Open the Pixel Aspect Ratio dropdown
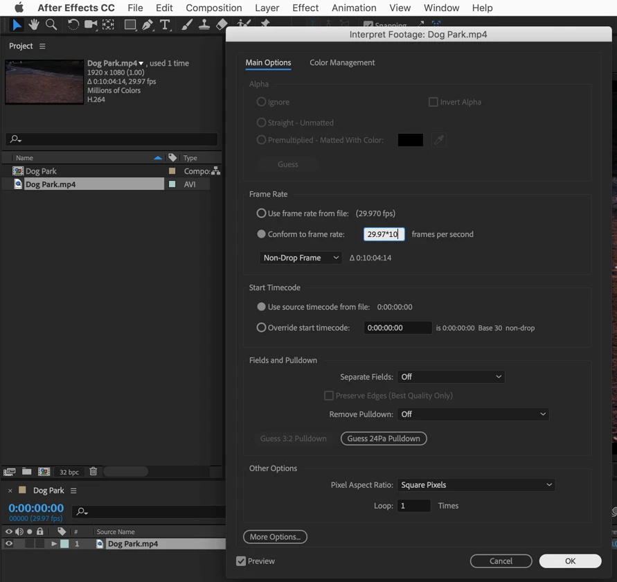Image resolution: width=617 pixels, height=582 pixels. pyautogui.click(x=476, y=485)
